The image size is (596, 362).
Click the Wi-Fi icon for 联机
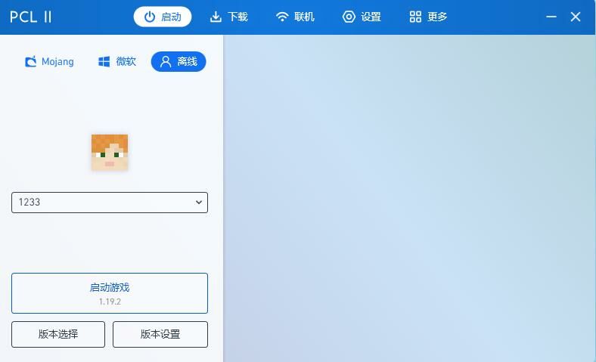pyautogui.click(x=282, y=17)
